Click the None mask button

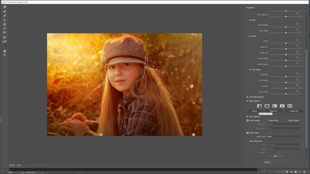pyautogui.click(x=254, y=111)
